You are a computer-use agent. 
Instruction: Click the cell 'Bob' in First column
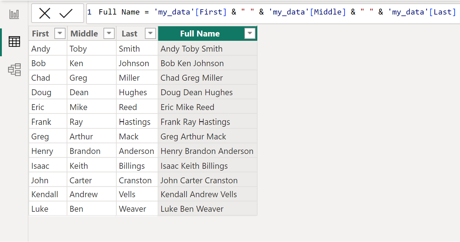tap(48, 63)
